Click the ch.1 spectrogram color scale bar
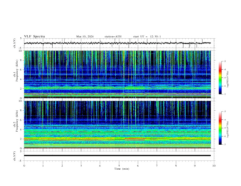 pos(220,78)
